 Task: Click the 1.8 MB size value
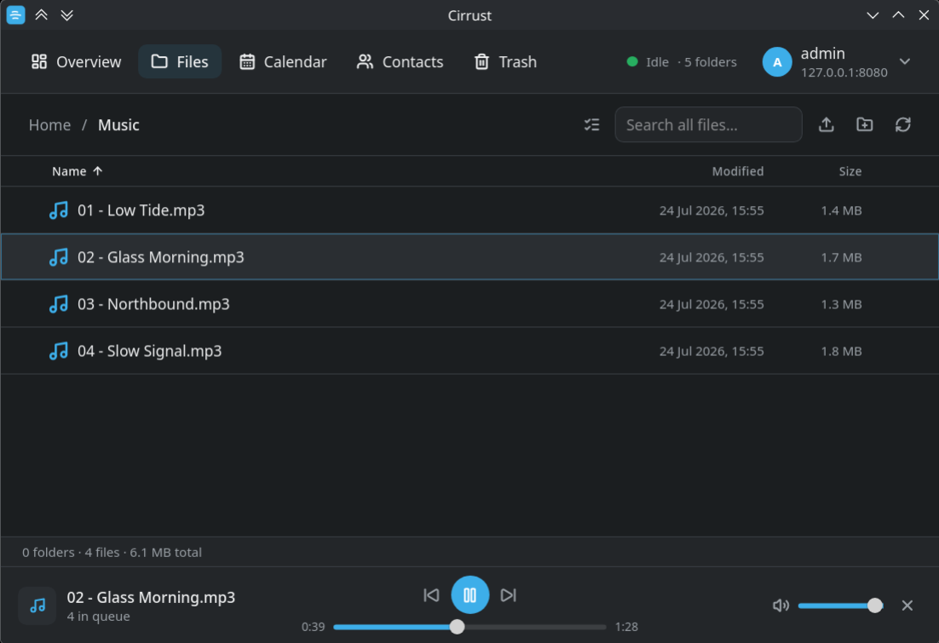point(841,352)
